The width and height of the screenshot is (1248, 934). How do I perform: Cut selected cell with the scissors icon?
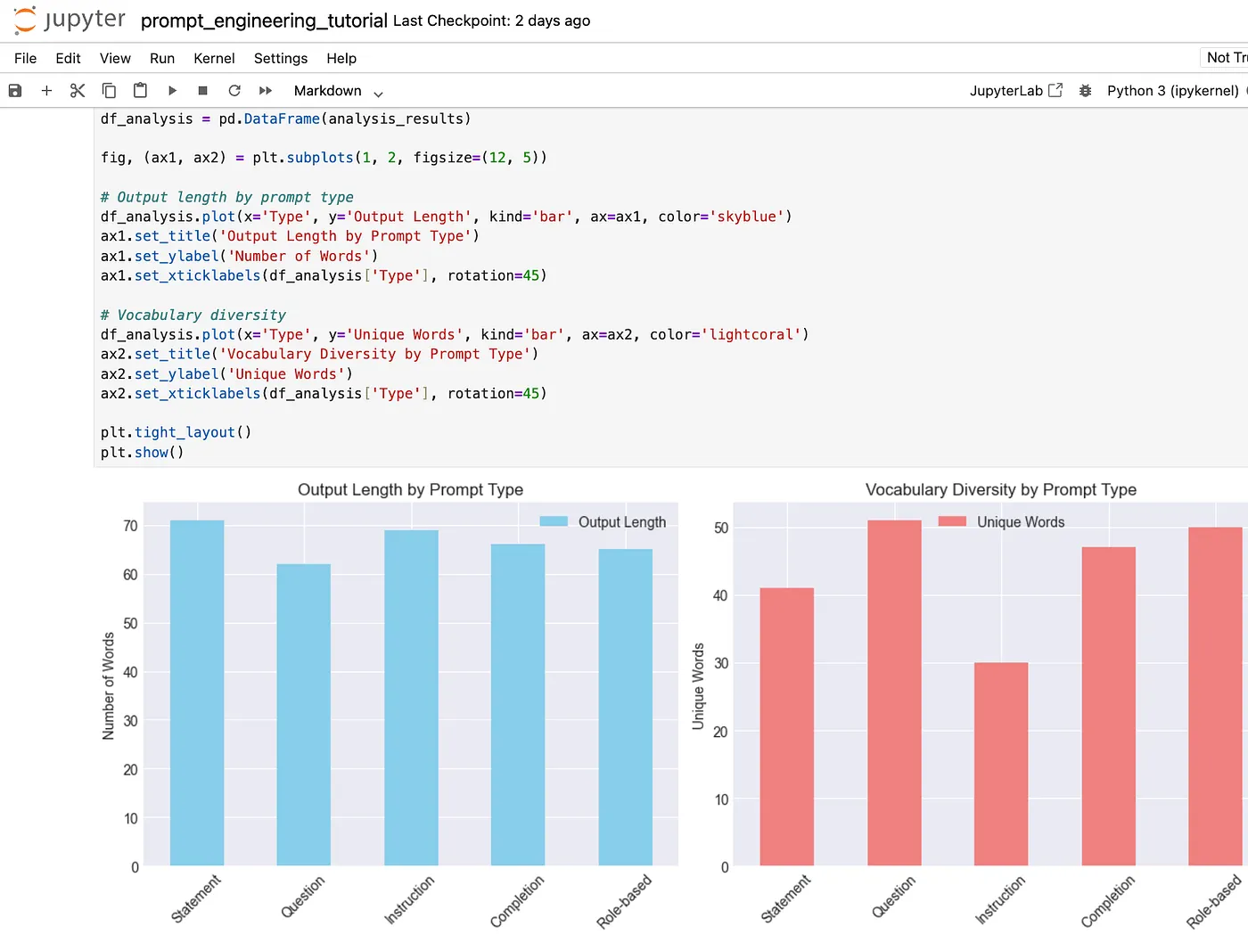click(78, 91)
